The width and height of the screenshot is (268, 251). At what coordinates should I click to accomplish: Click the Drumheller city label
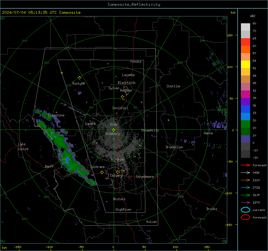174,147
